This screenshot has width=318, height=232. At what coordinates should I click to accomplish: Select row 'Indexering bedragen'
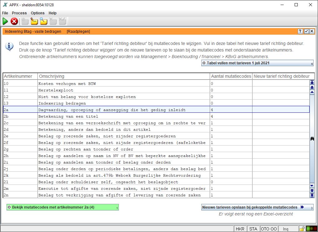(x=156, y=103)
